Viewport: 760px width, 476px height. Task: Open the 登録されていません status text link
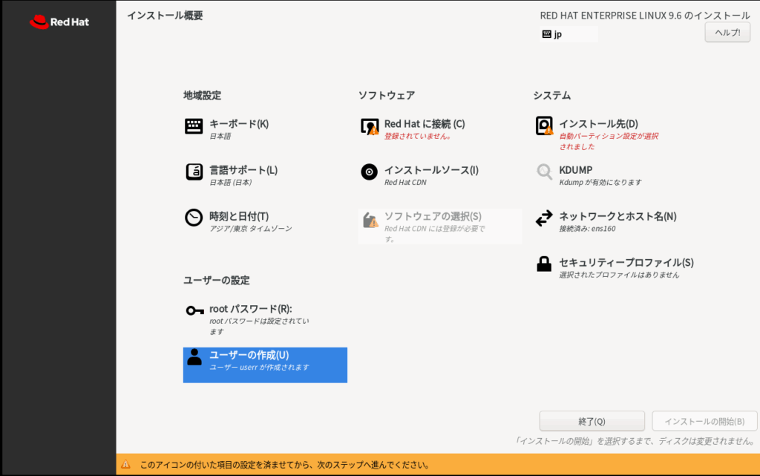coord(418,137)
